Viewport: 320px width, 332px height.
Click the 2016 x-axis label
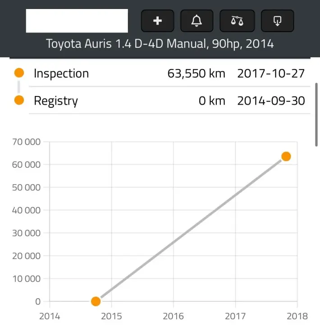173,316
